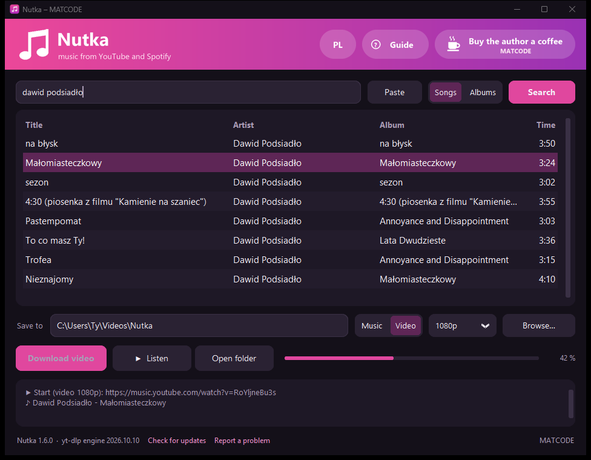This screenshot has height=460, width=591.
Task: Click the Paste button
Action: point(394,92)
